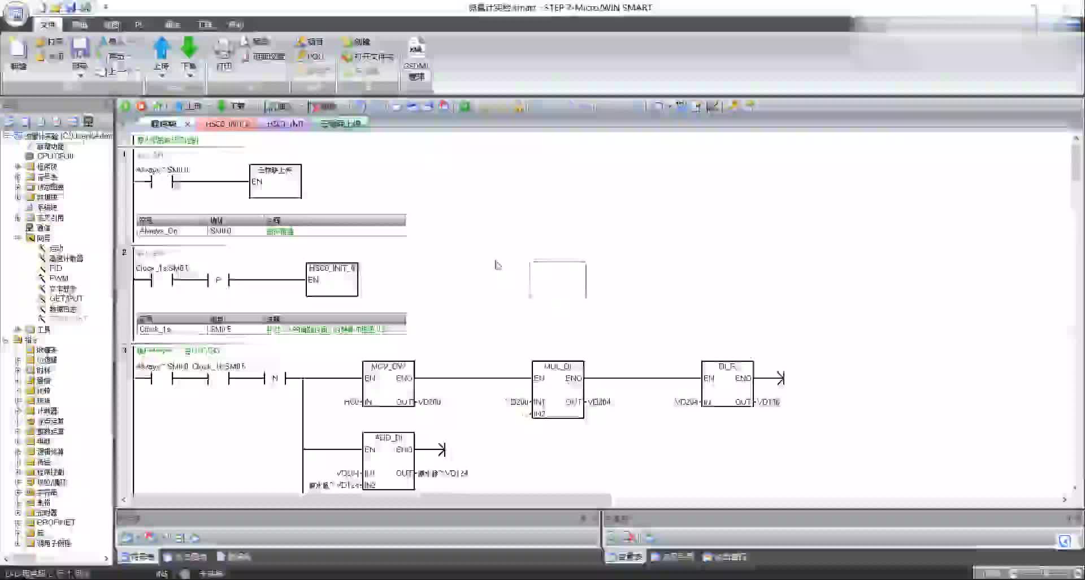This screenshot has width=1085, height=580.
Task: Select GET/PUT wizard in project tree
Action: (66, 299)
